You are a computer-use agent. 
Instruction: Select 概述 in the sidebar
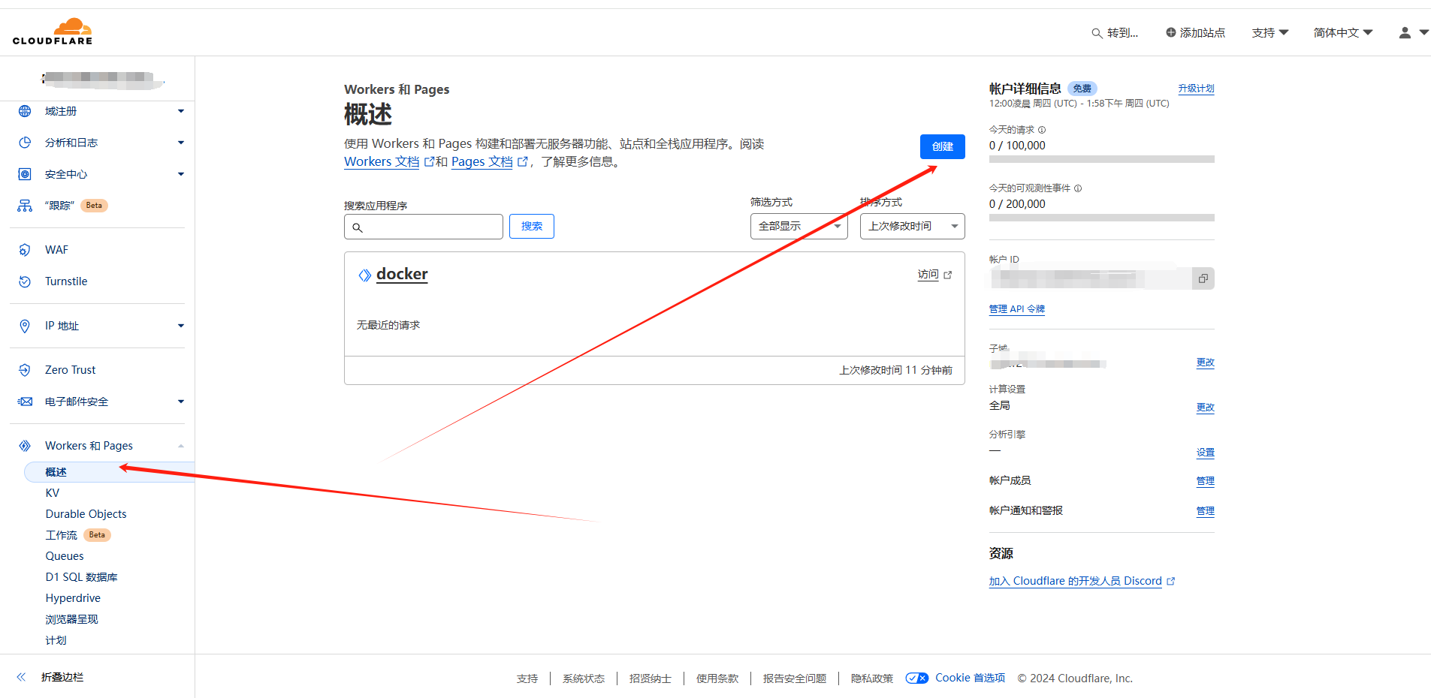110,472
